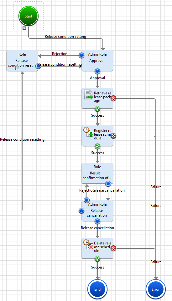Click red failure port on Register release schedule
The image size is (172, 301).
[113, 136]
